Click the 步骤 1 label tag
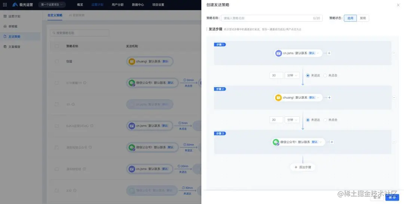The image size is (404, 204). [220, 45]
